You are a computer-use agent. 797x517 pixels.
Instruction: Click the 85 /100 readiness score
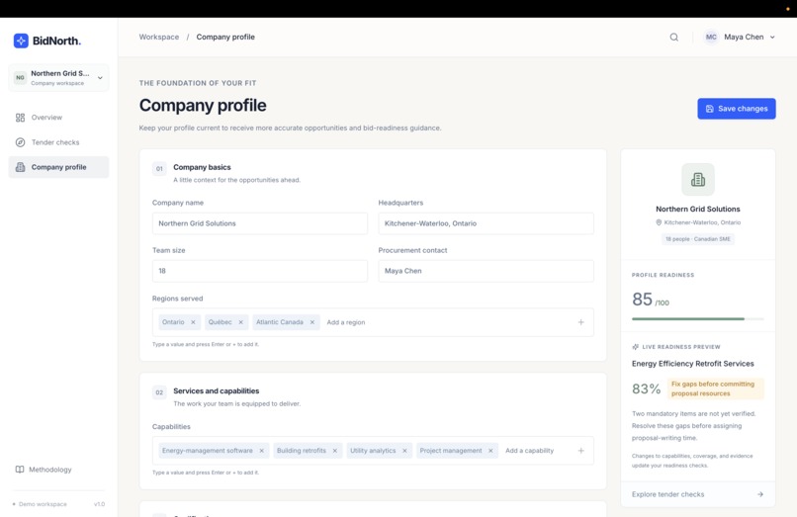point(650,300)
